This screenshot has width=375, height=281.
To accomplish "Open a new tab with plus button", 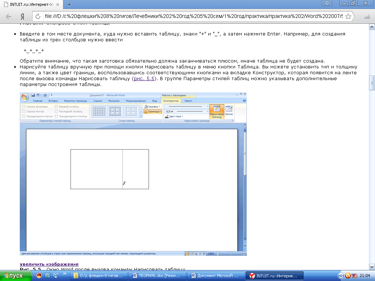I will point(69,4).
